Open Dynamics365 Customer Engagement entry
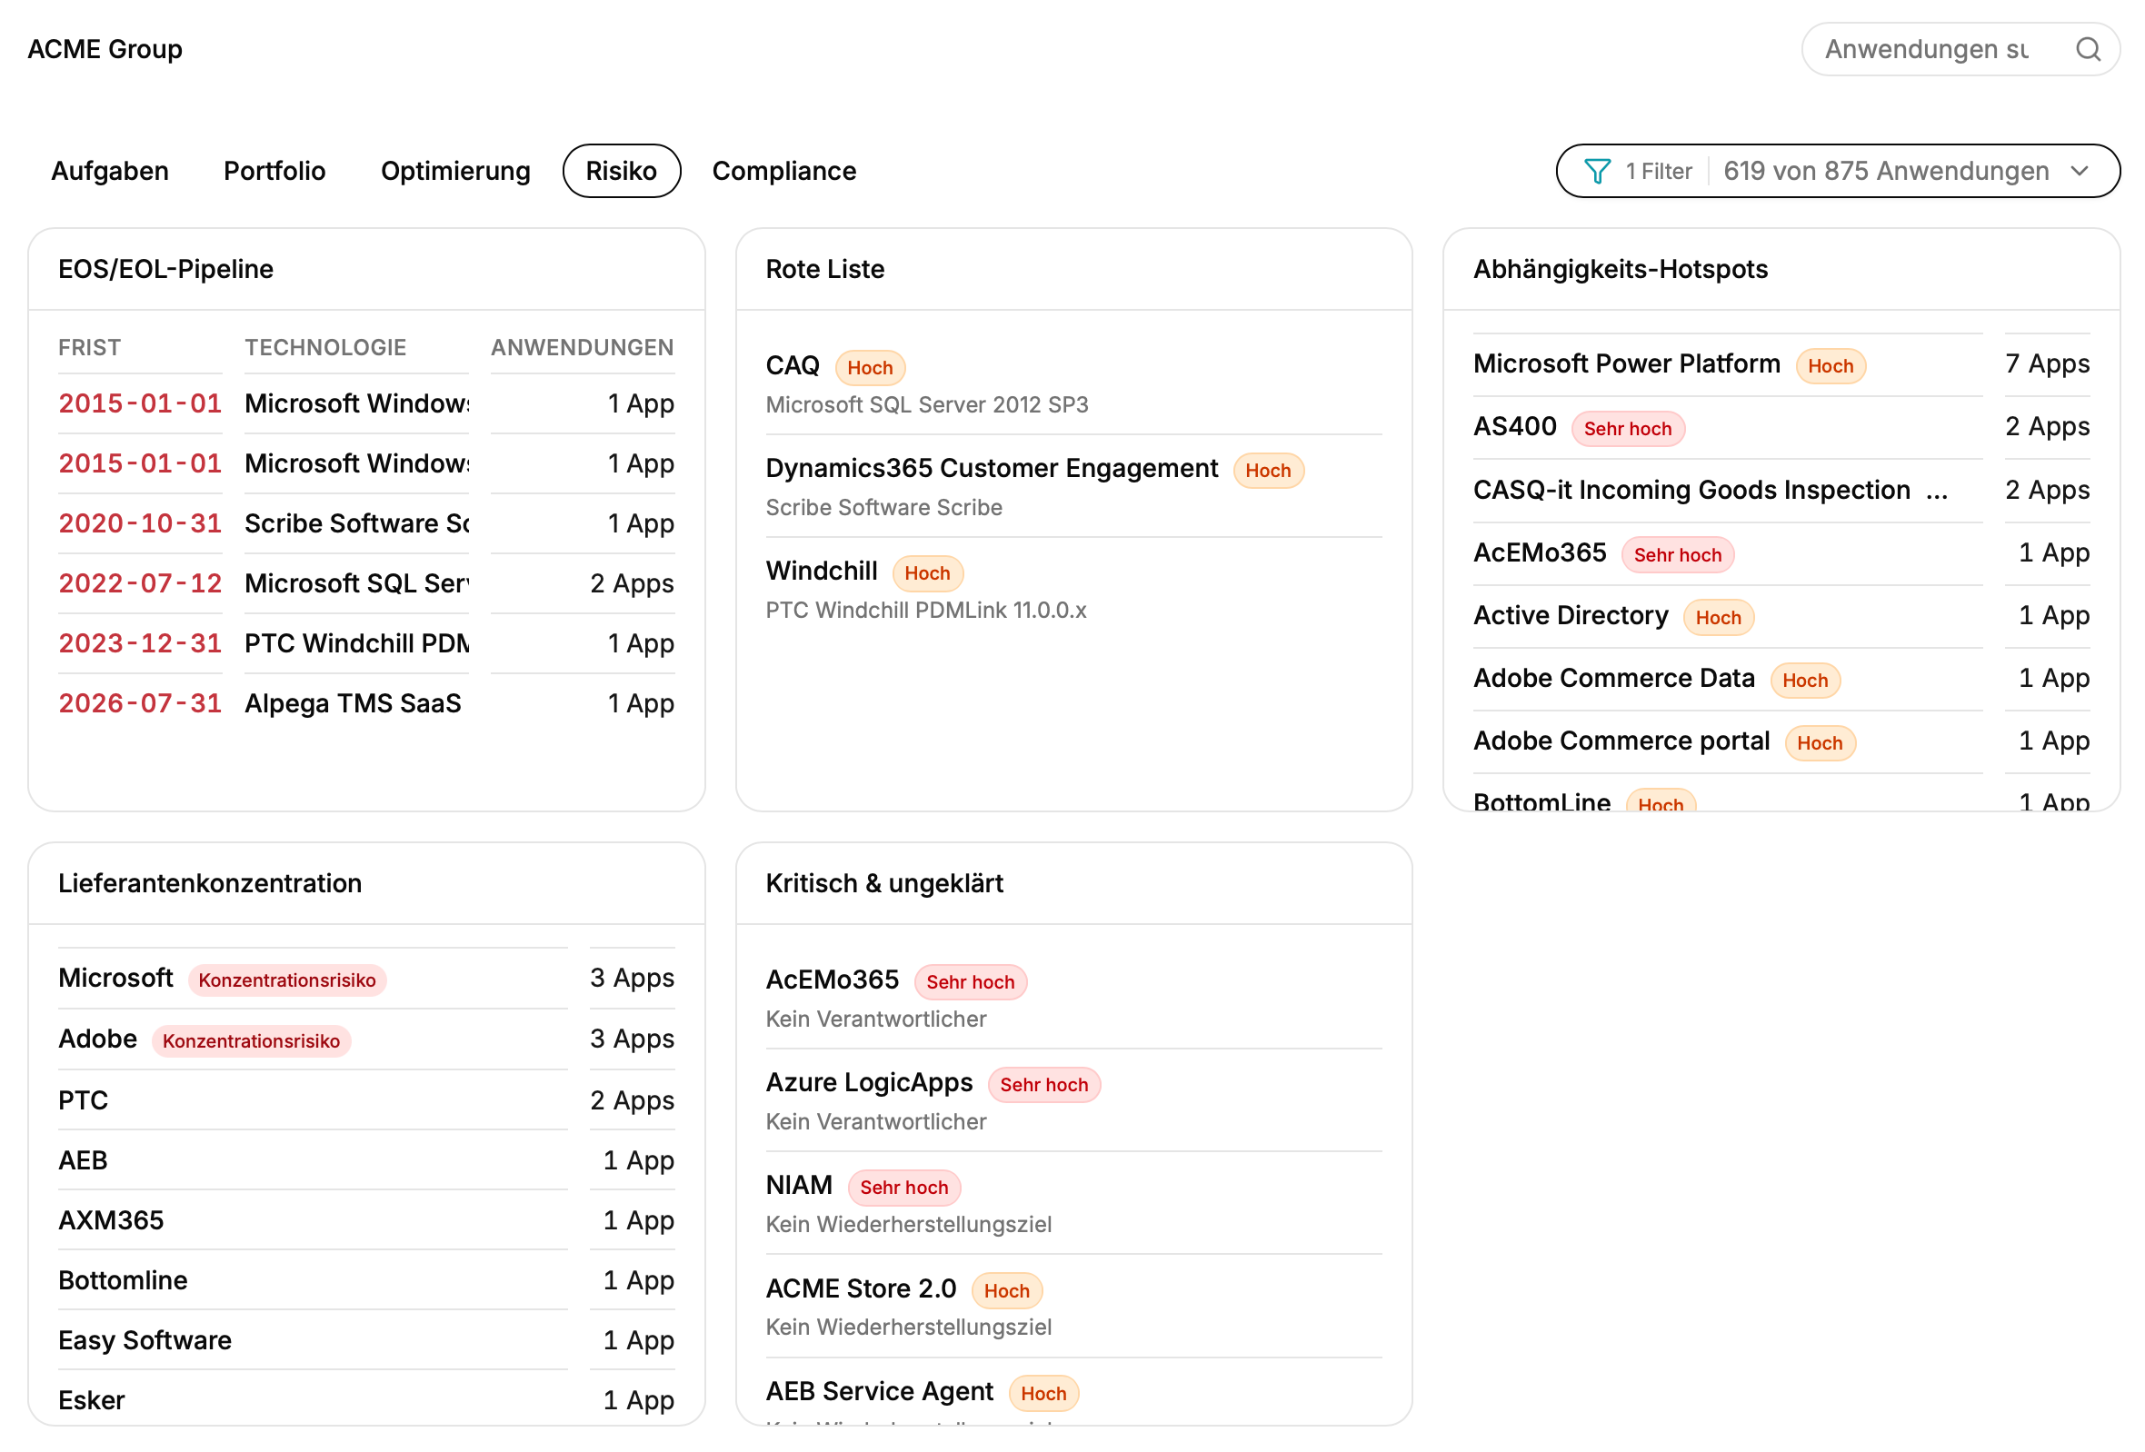The image size is (2145, 1452). [x=1073, y=486]
